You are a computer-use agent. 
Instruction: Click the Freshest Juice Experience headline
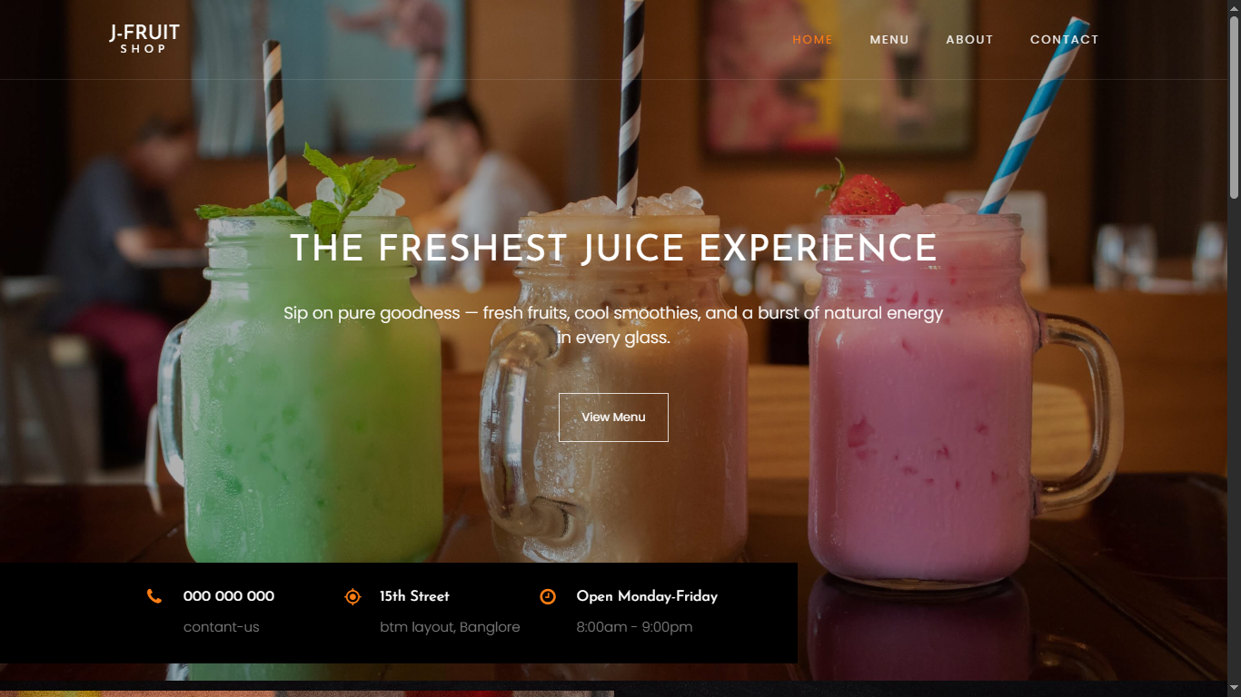613,248
